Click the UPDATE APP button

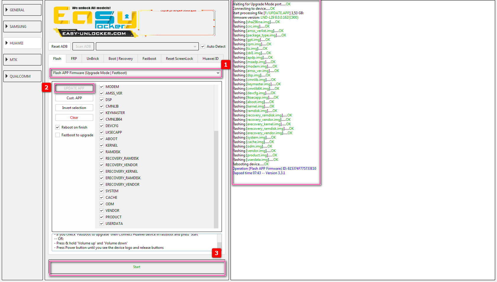click(x=74, y=88)
